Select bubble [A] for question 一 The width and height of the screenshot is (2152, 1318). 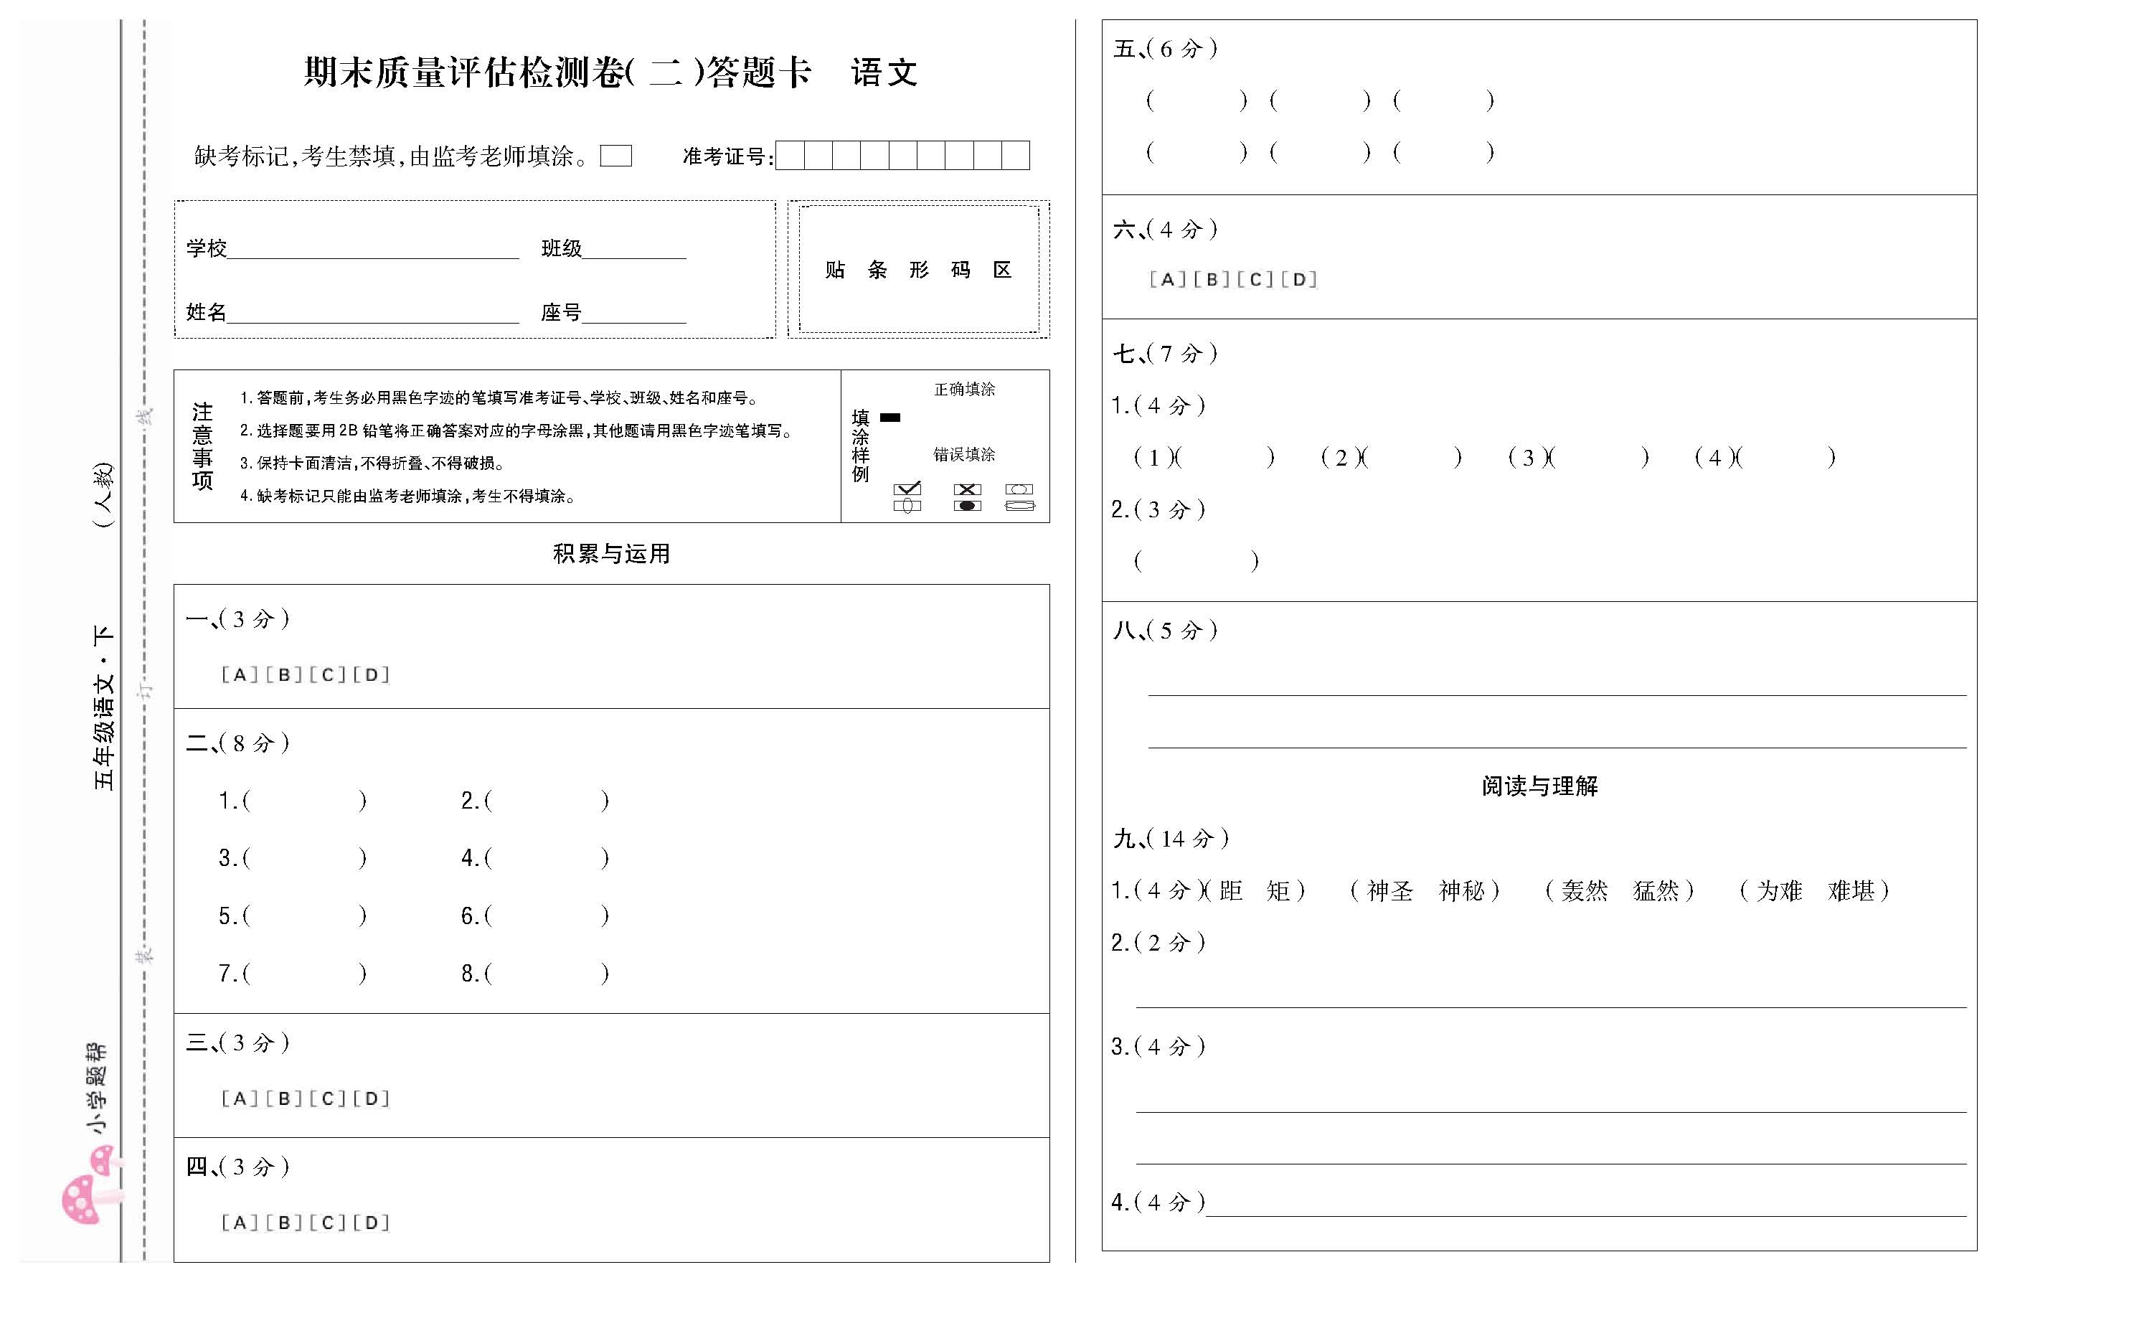click(x=240, y=675)
